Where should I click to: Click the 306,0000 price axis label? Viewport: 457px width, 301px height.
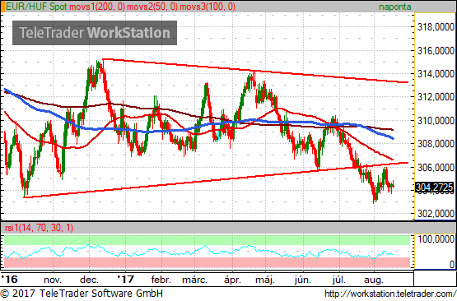pos(436,167)
